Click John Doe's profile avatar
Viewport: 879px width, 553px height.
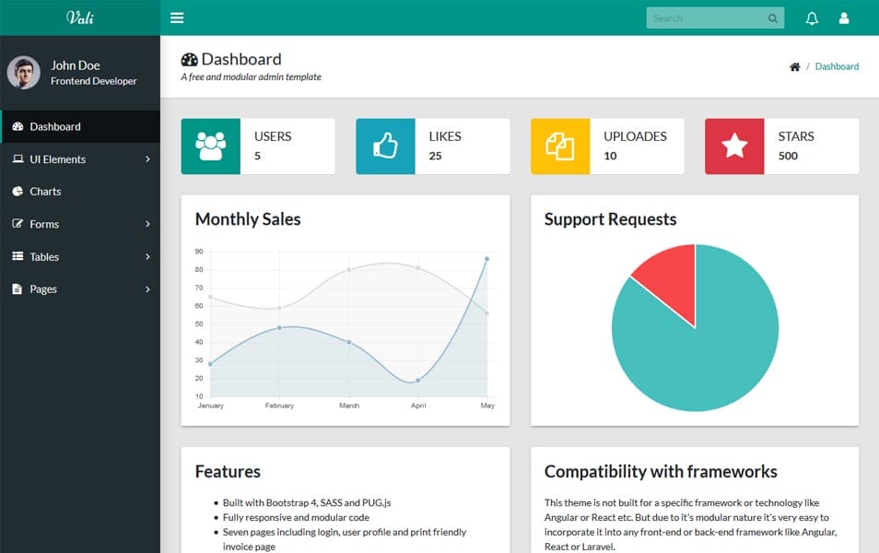pyautogui.click(x=23, y=73)
